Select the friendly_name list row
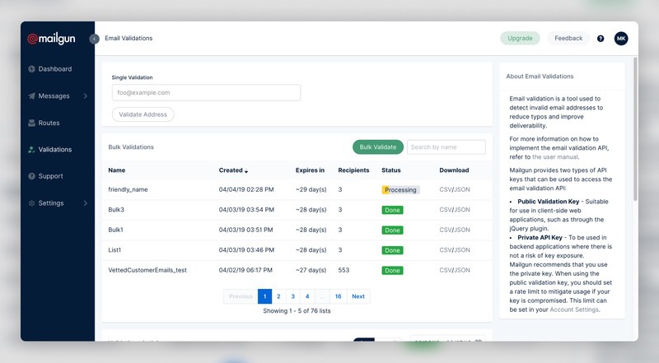Image resolution: width=659 pixels, height=363 pixels. click(x=297, y=189)
